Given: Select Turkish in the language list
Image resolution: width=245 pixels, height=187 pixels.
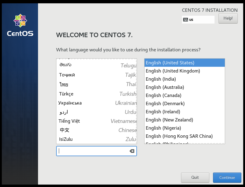Looking at the screenshot, I should (97, 94).
